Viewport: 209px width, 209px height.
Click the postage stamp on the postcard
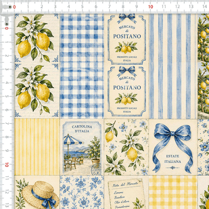[x=97, y=169]
